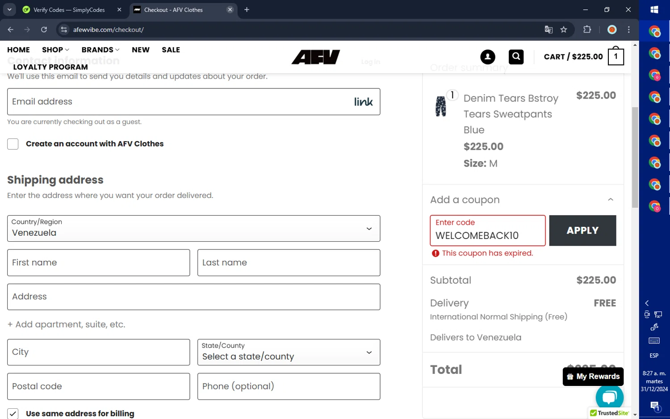
Task: Reload the checkout page
Action: (x=44, y=29)
